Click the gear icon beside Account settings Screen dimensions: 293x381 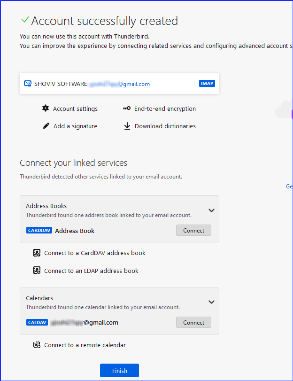46,108
